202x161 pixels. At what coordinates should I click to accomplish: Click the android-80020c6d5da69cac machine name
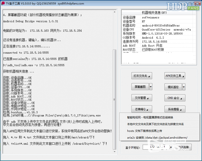coord(161,25)
